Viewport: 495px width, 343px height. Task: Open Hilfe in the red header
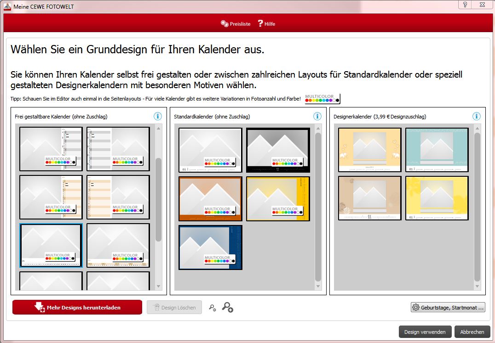266,23
